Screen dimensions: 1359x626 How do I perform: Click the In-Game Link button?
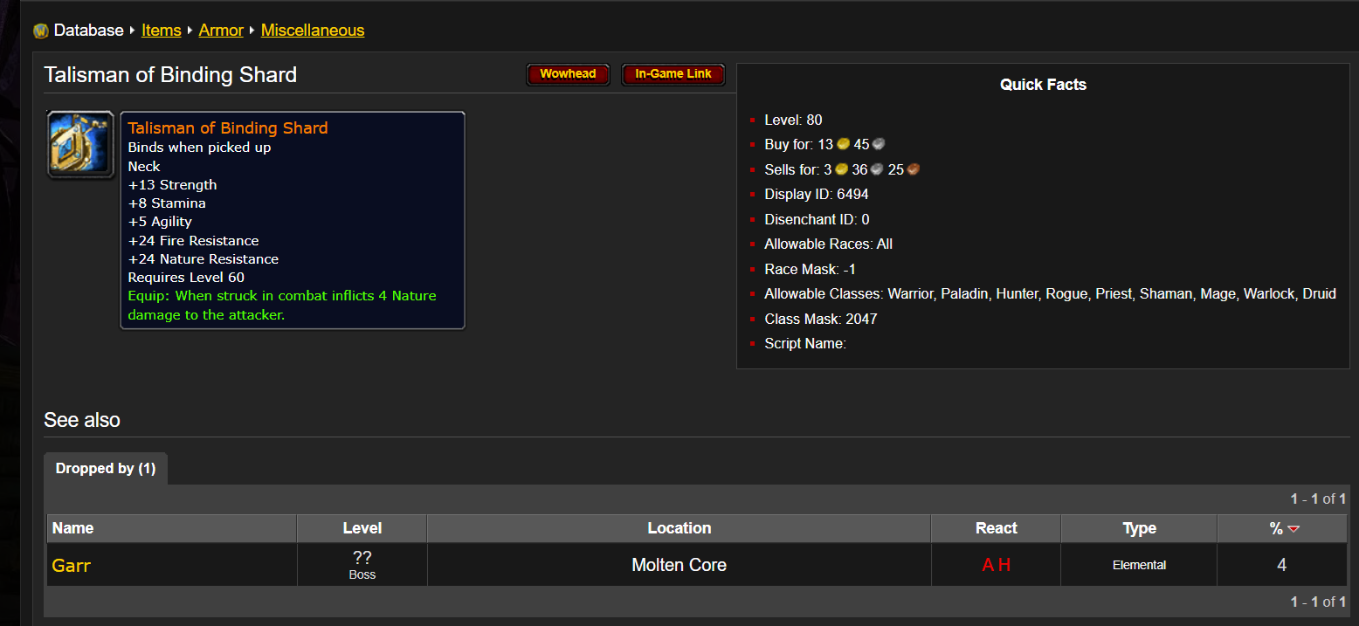[x=673, y=74]
